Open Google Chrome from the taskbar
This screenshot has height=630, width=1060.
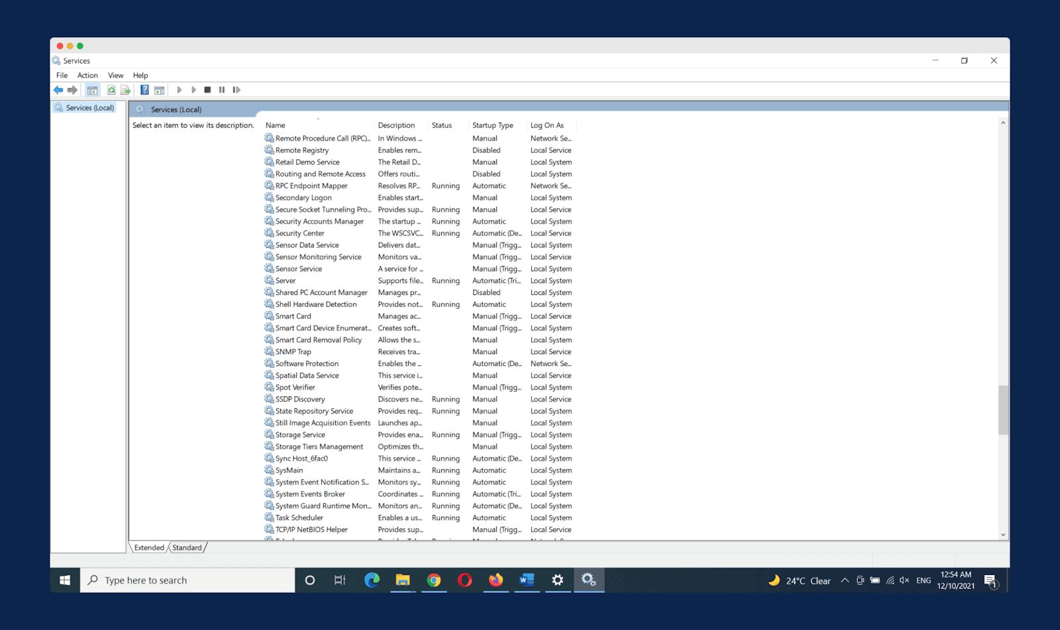(434, 580)
